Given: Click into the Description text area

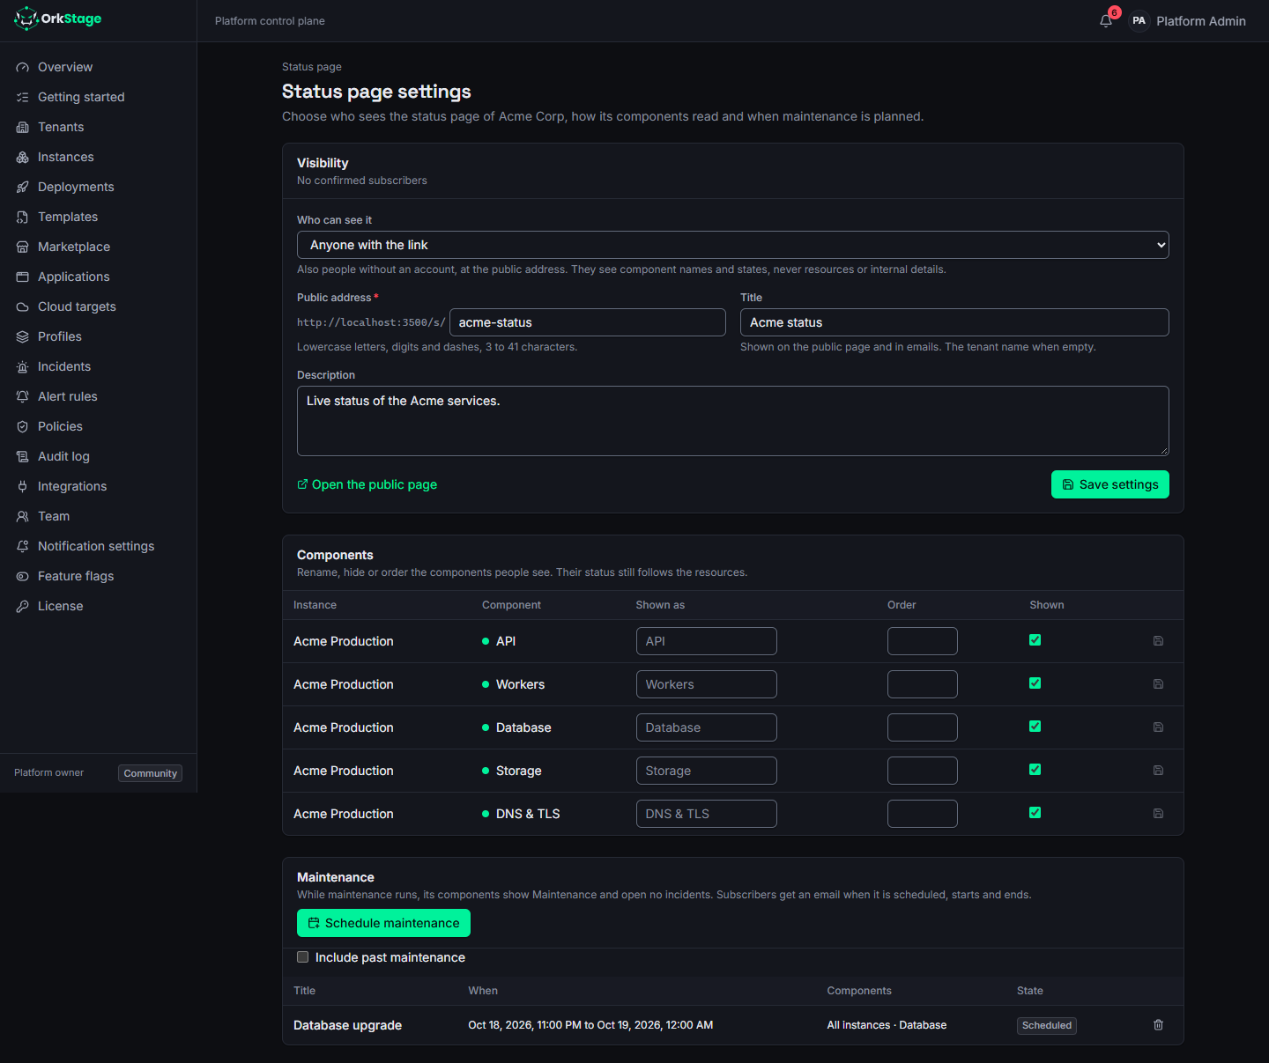Looking at the screenshot, I should click(733, 421).
